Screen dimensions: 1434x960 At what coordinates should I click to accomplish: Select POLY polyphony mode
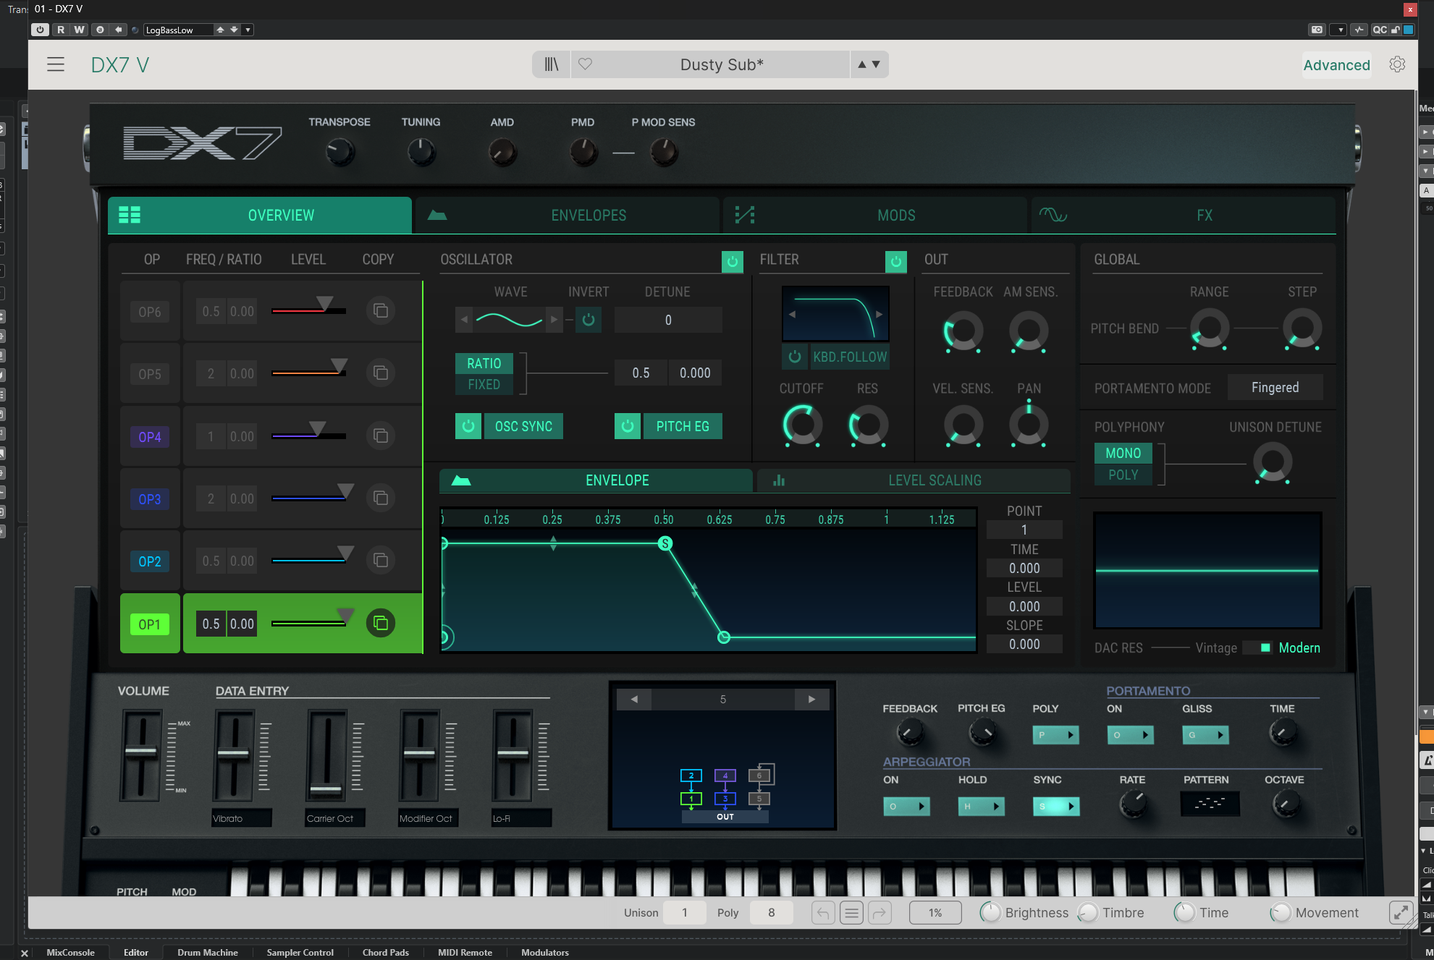1123,475
